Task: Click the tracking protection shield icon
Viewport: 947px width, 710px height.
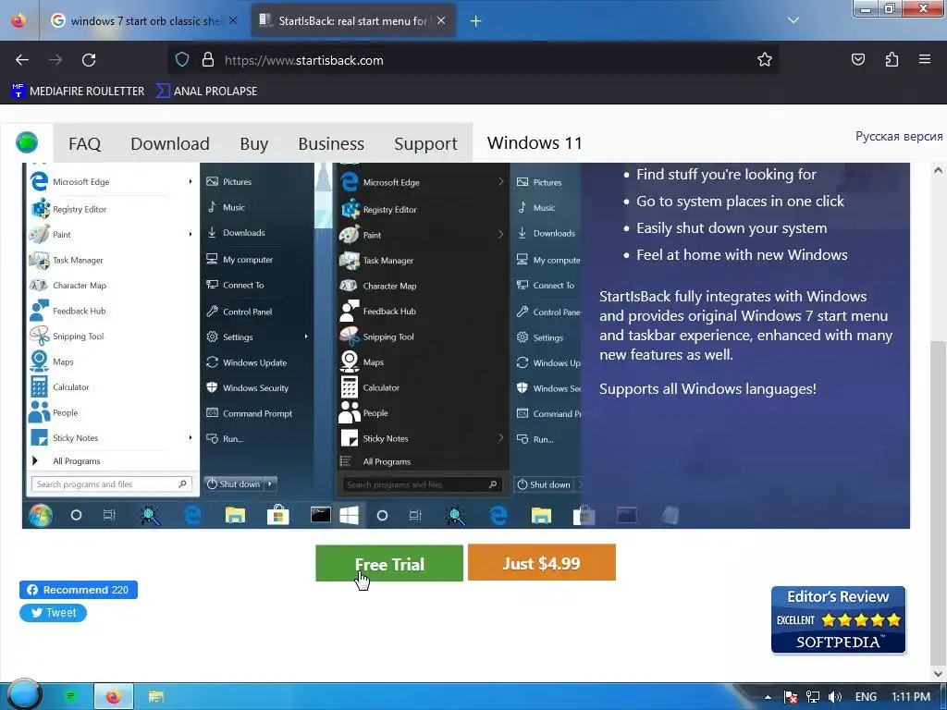Action: (182, 60)
